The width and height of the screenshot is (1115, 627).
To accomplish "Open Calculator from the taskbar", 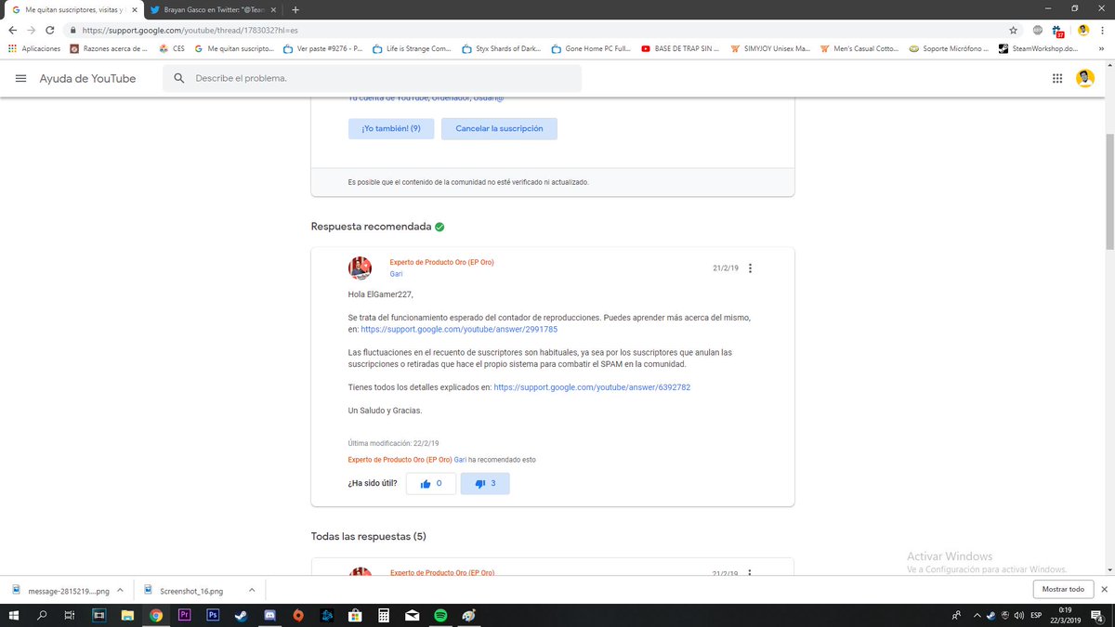I will [x=383, y=615].
